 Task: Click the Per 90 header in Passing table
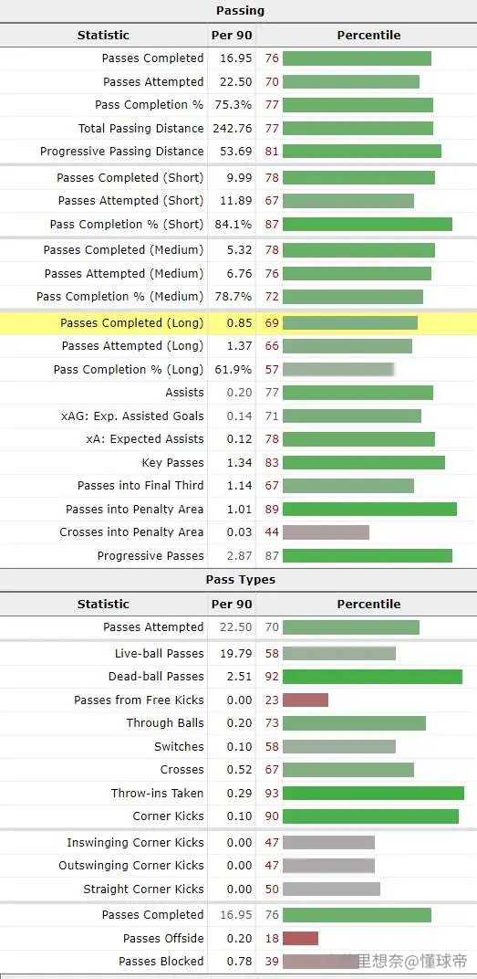[232, 36]
